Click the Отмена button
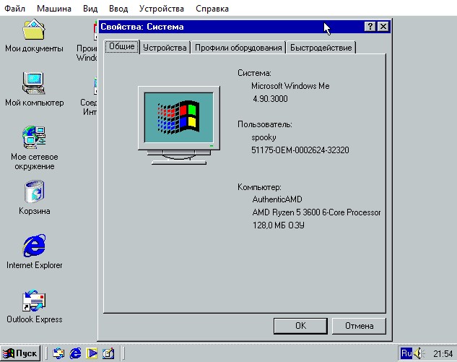 [359, 326]
